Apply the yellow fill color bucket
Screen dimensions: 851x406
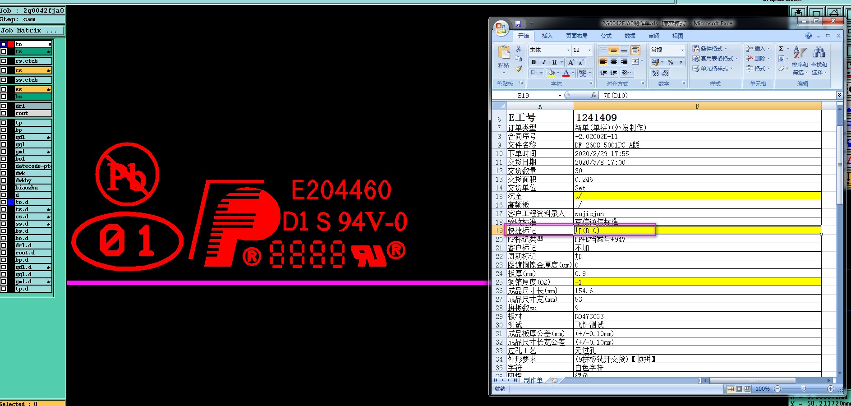click(x=551, y=73)
